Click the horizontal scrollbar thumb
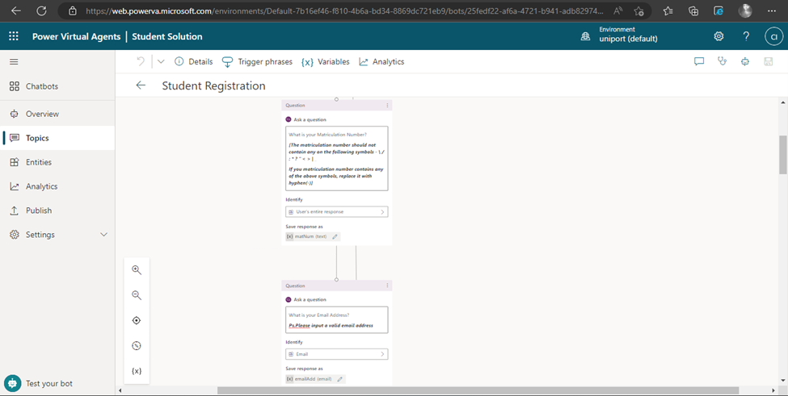This screenshot has height=396, width=788. 478,390
